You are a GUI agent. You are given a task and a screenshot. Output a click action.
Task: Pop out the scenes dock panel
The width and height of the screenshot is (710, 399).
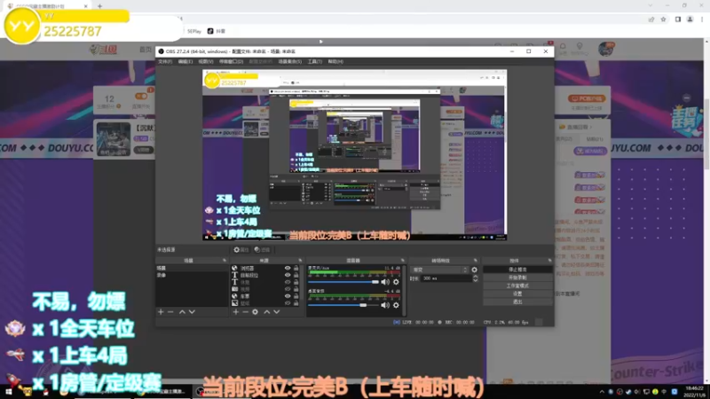pyautogui.click(x=225, y=261)
